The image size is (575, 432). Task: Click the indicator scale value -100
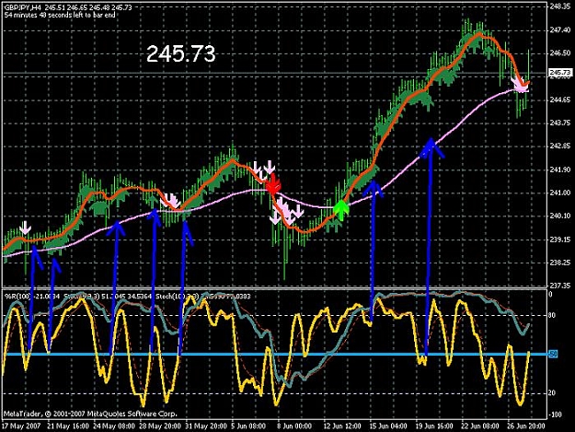[x=557, y=414]
